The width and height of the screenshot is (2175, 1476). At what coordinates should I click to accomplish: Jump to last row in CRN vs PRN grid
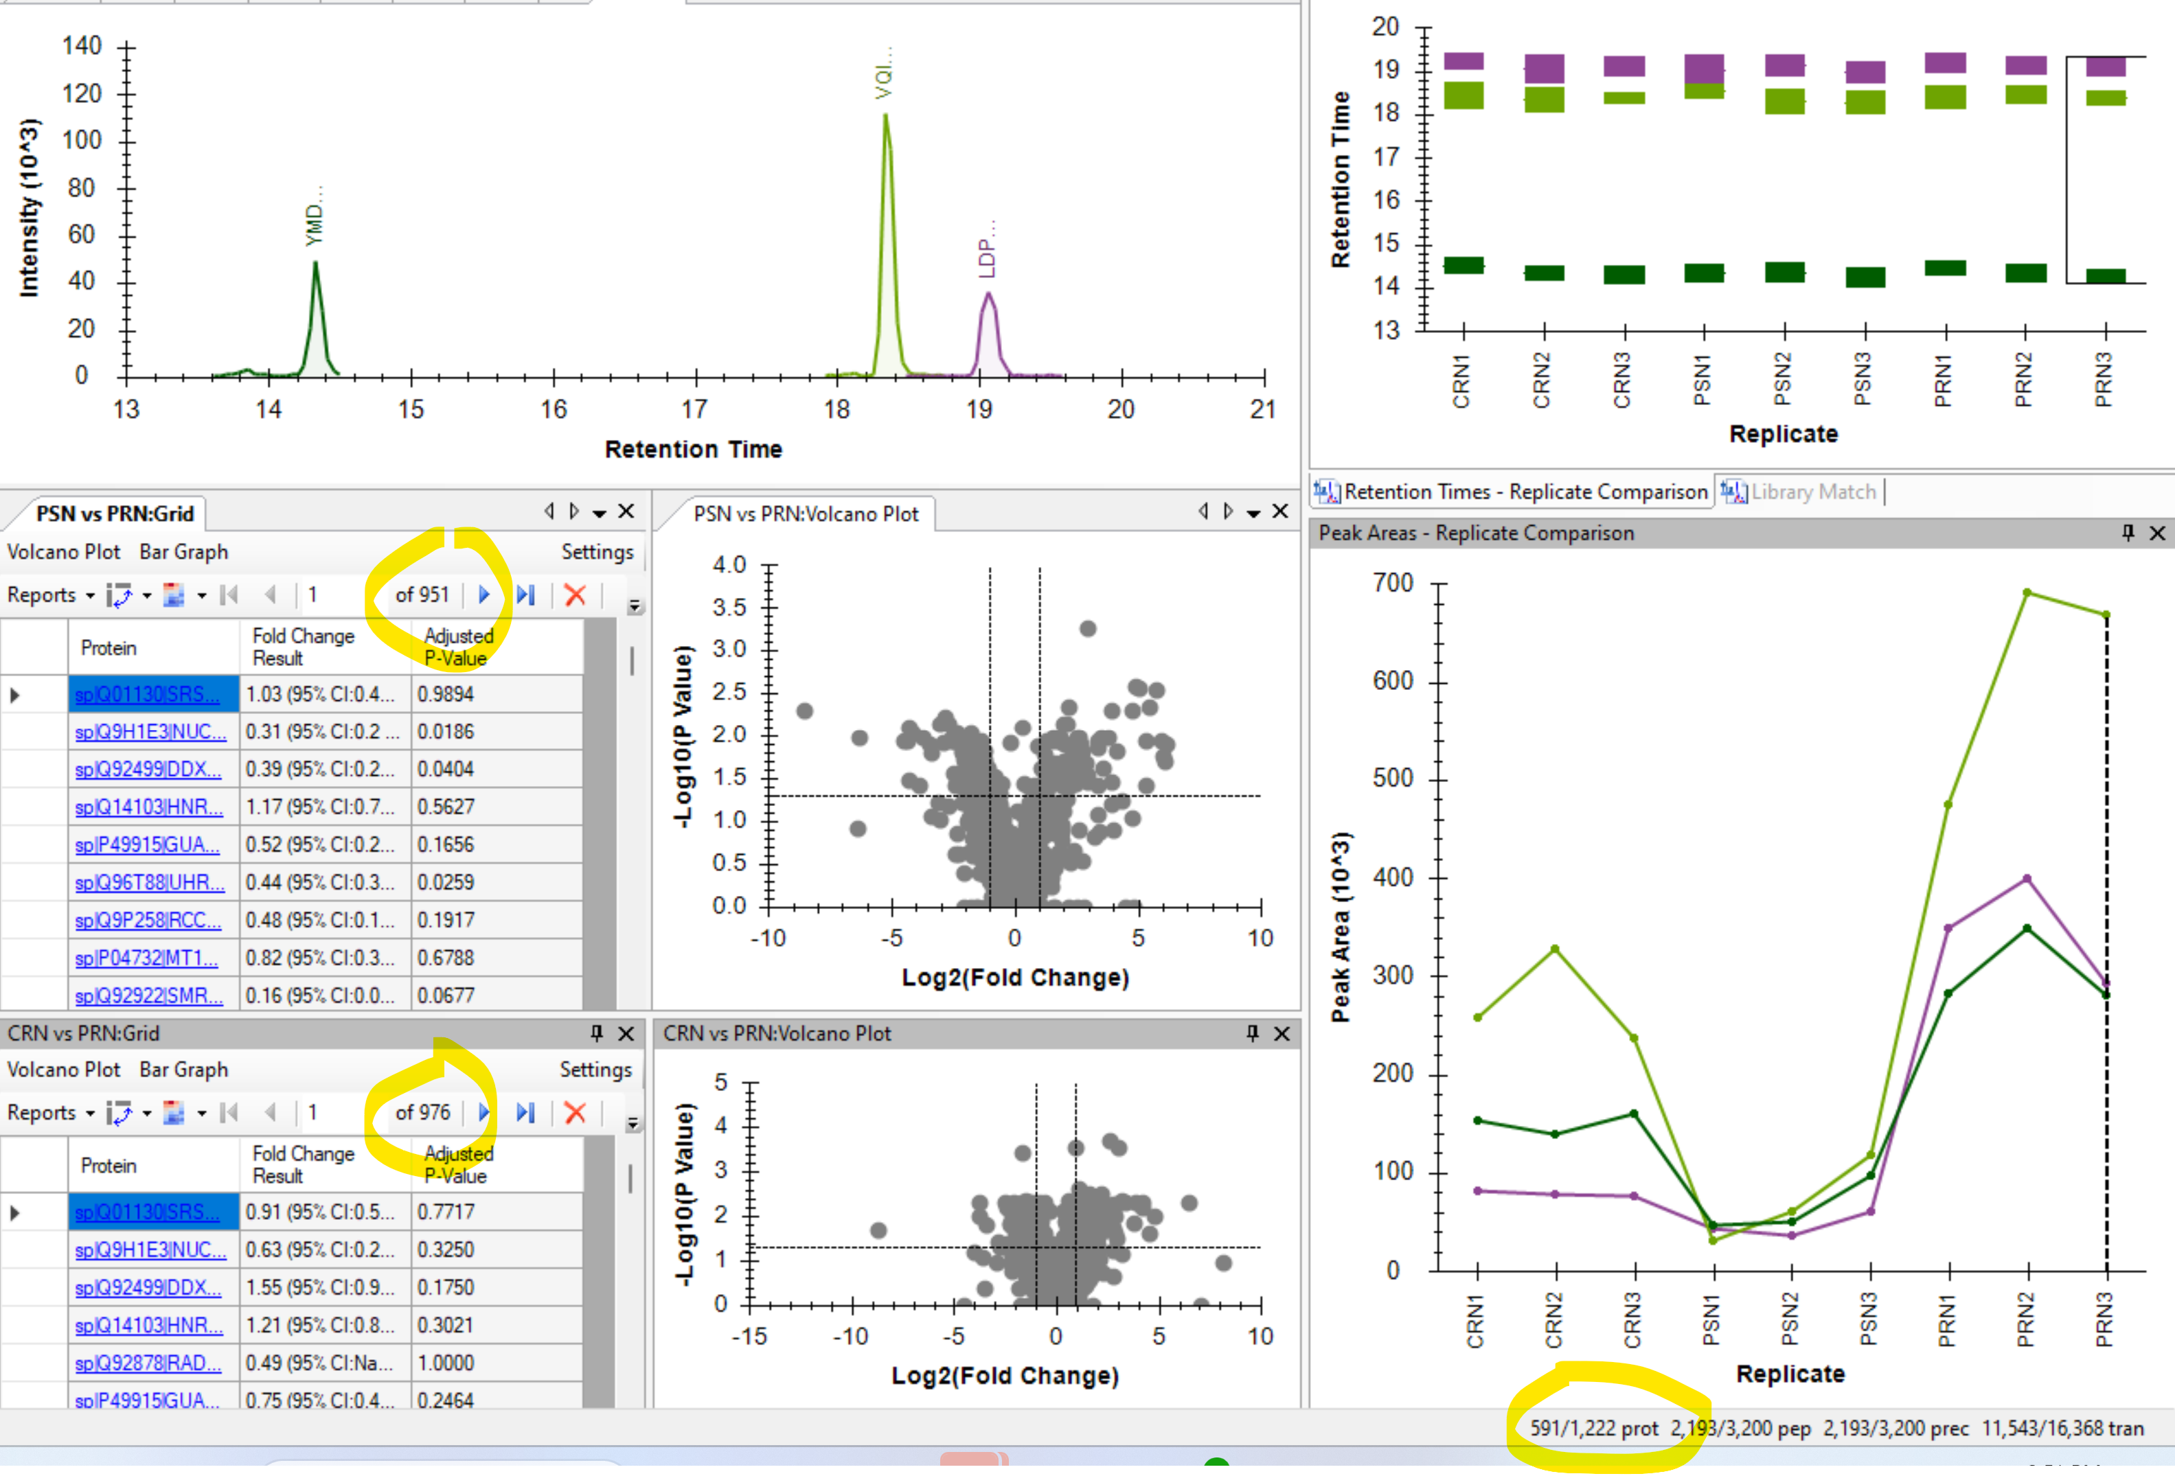coord(526,1112)
